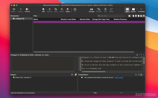Click the '1 File' status bar text
The width and height of the screenshot is (158, 98).
(x=95, y=93)
